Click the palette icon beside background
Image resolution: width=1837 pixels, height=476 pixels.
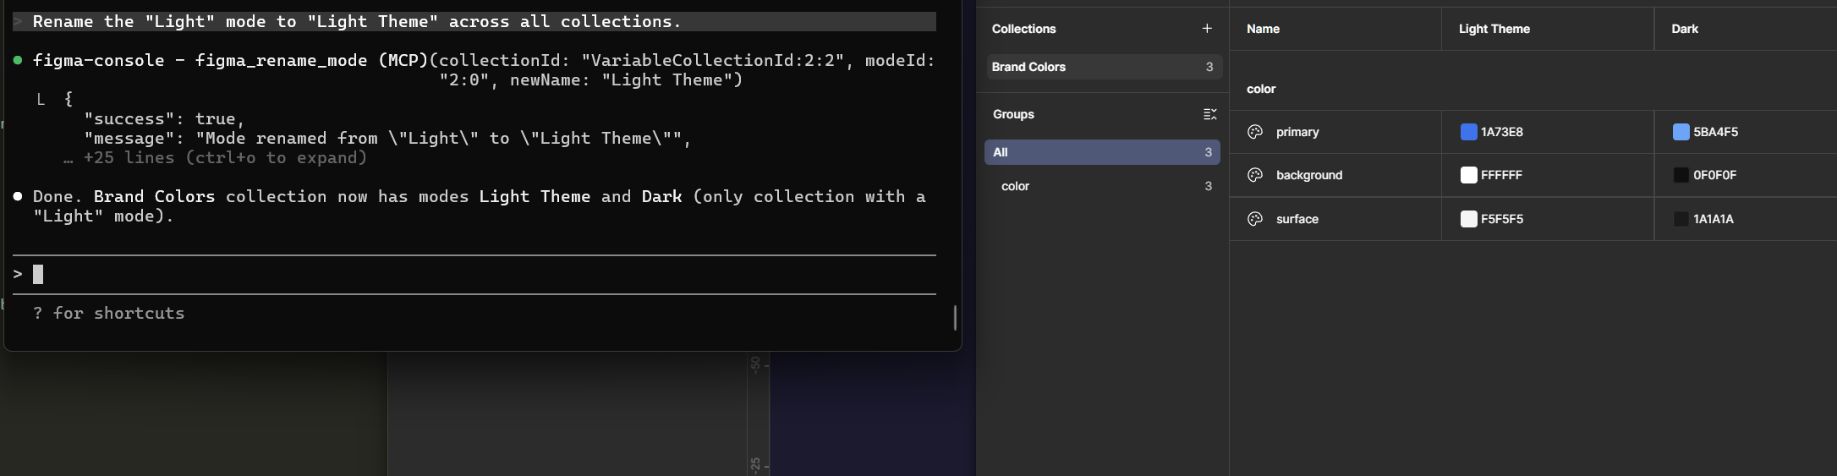(x=1255, y=175)
